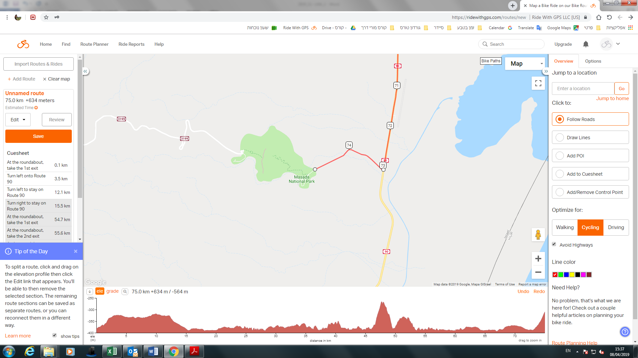
Task: Switch elevation graph to grade
Action: point(112,291)
